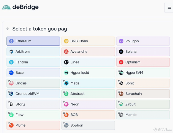Choose the Sophon network
The height and width of the screenshot is (133, 173).
pos(88,125)
